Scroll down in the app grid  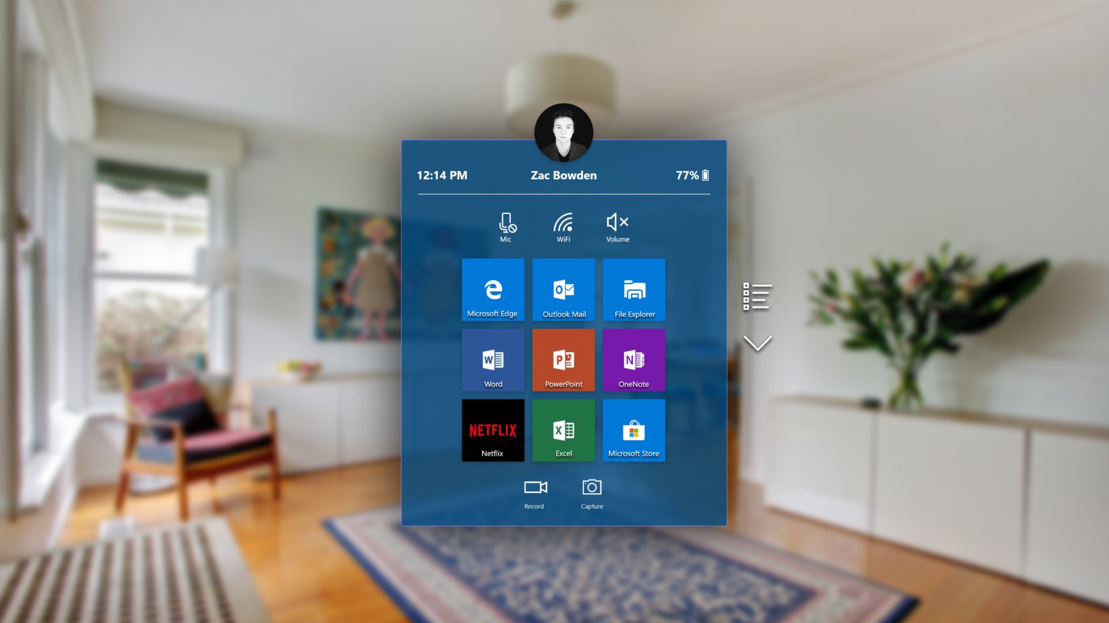757,343
